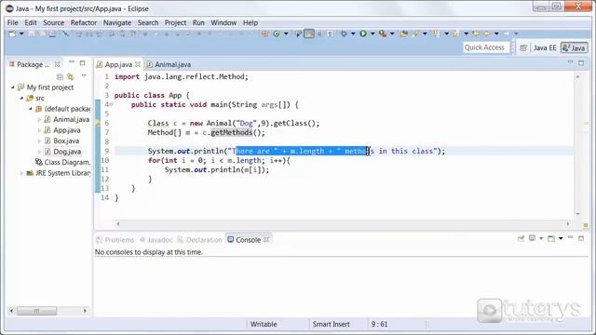Toggle show whitespace characters

[x=330, y=33]
